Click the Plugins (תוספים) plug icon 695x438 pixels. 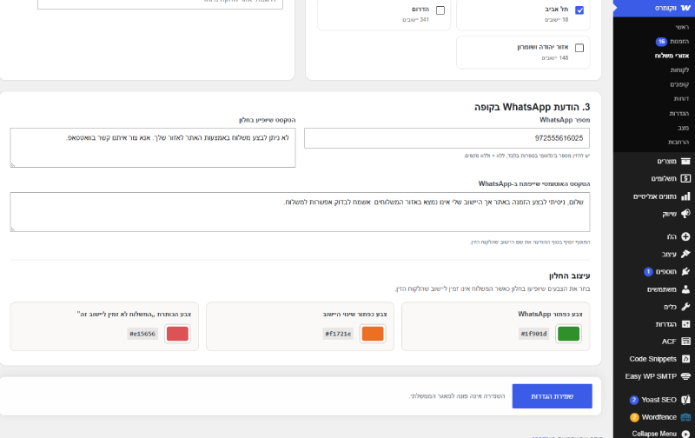[x=685, y=271]
